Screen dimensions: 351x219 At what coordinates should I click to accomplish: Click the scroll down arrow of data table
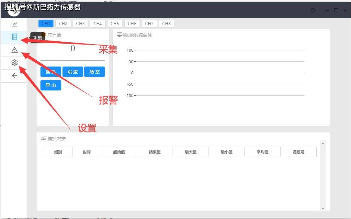(x=323, y=209)
